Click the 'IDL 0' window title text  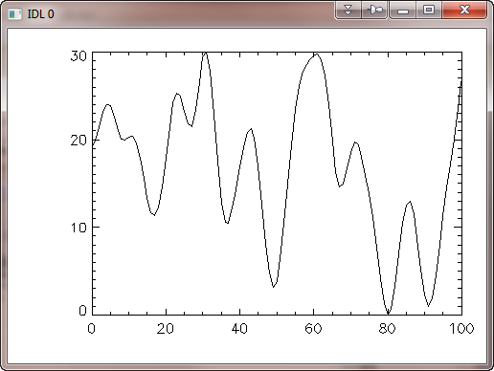[x=41, y=14]
